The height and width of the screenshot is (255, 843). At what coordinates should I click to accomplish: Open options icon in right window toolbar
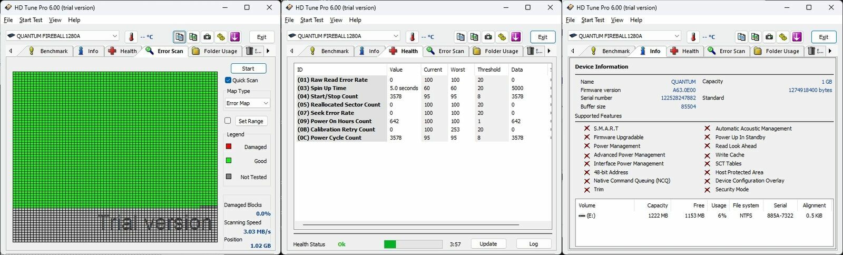coord(783,37)
